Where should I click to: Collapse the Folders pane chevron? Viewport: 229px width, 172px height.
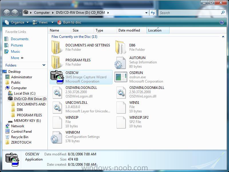point(44,65)
